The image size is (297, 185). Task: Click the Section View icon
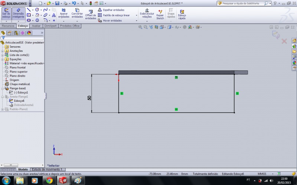[x=156, y=27]
